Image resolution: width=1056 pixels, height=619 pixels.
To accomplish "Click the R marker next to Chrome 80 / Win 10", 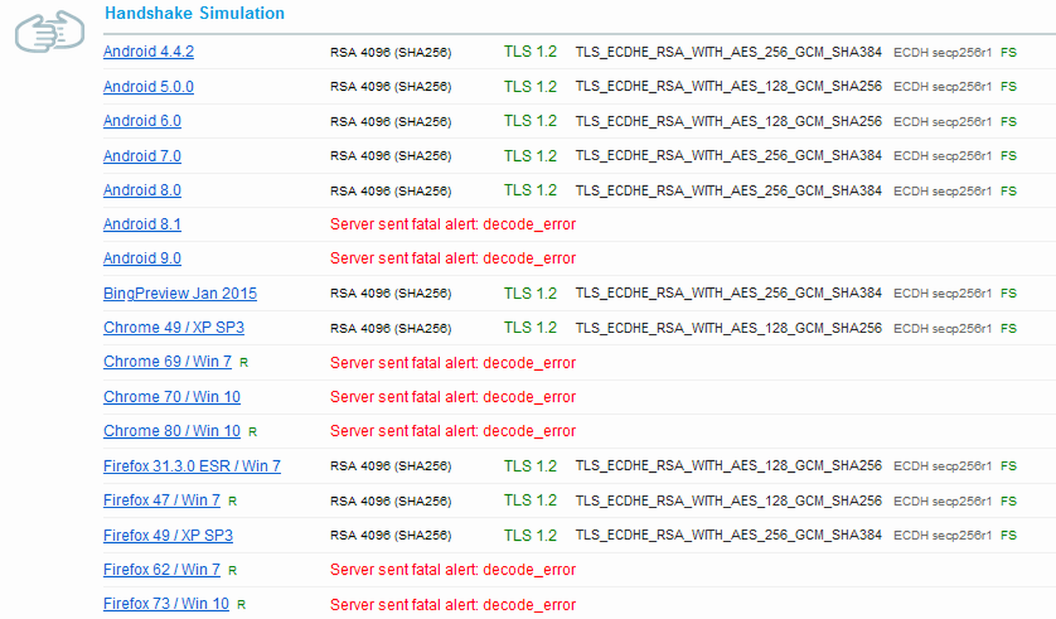I will click(253, 432).
